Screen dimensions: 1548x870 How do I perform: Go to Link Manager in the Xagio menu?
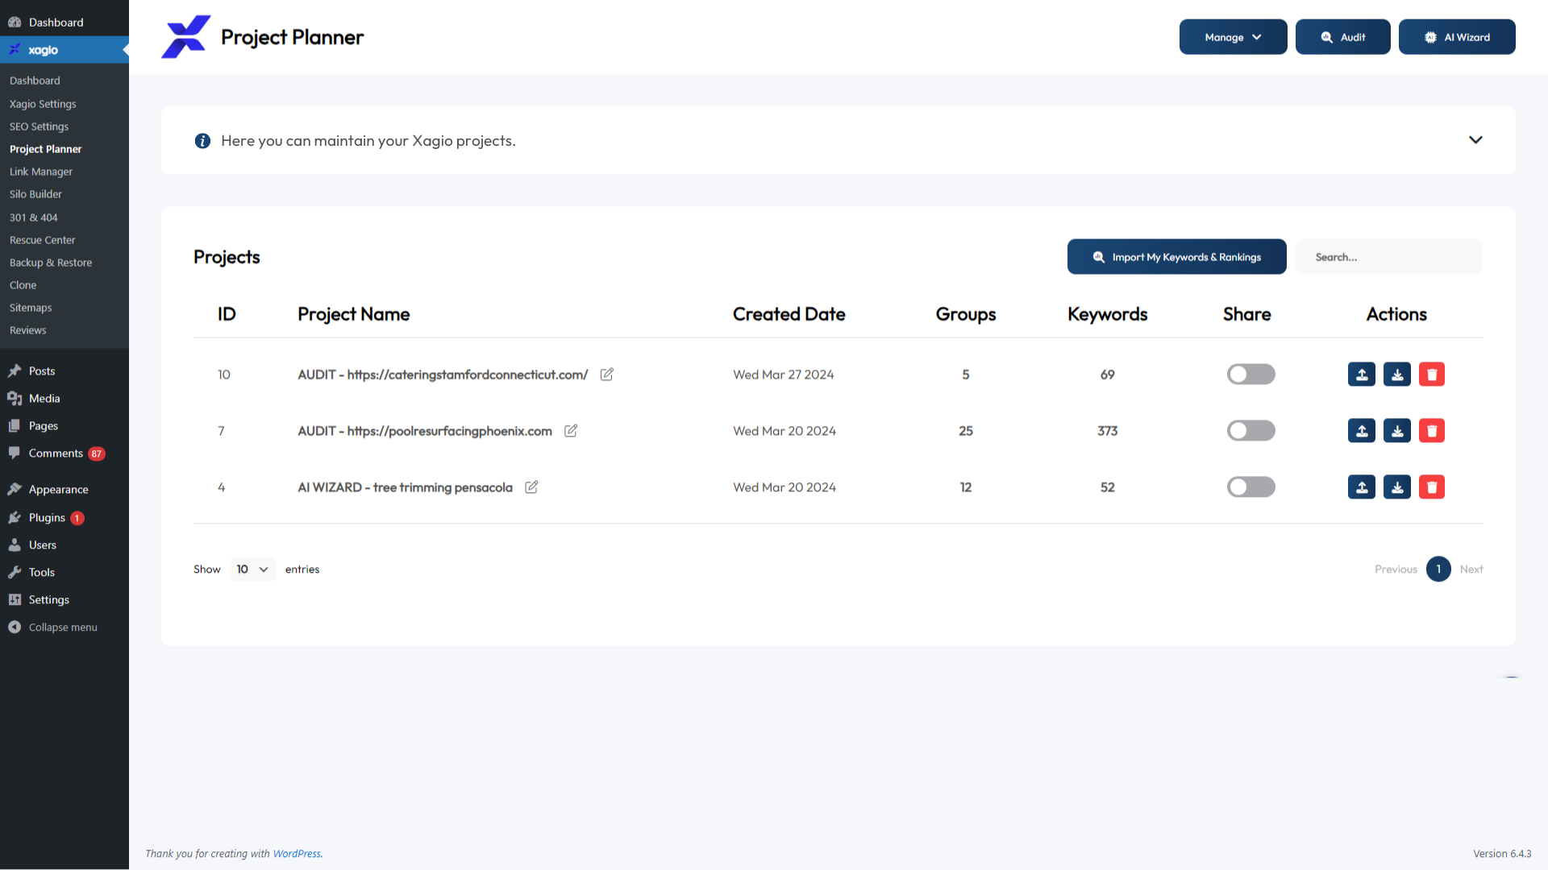point(40,171)
